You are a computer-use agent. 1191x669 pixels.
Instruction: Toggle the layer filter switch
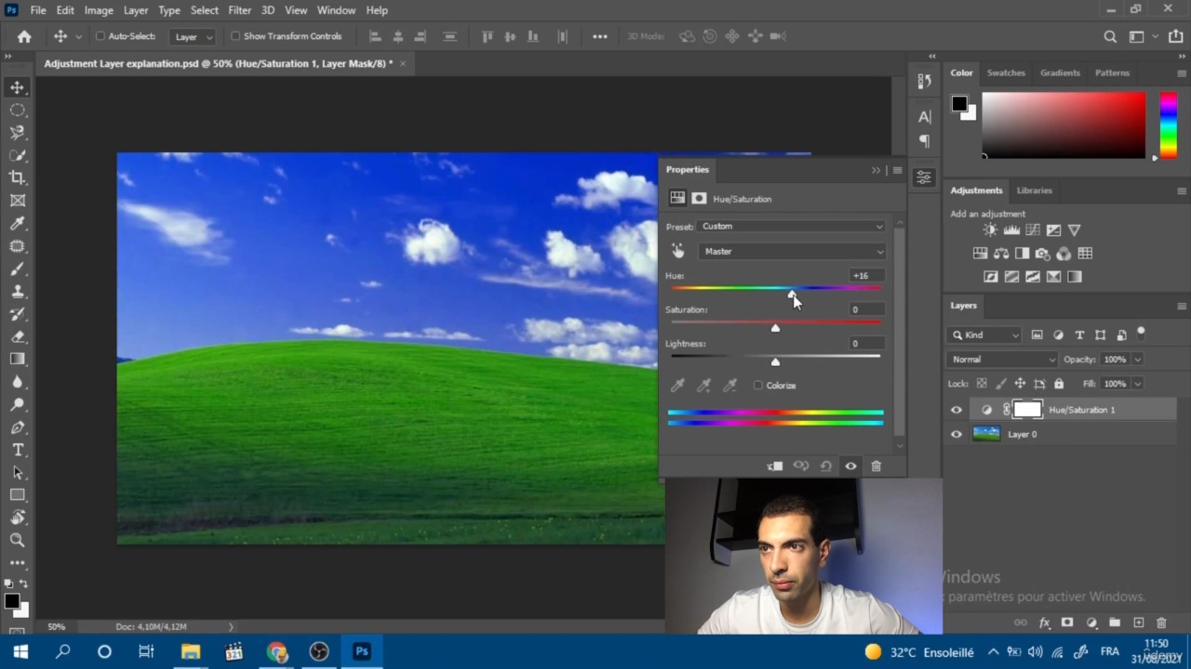1142,333
